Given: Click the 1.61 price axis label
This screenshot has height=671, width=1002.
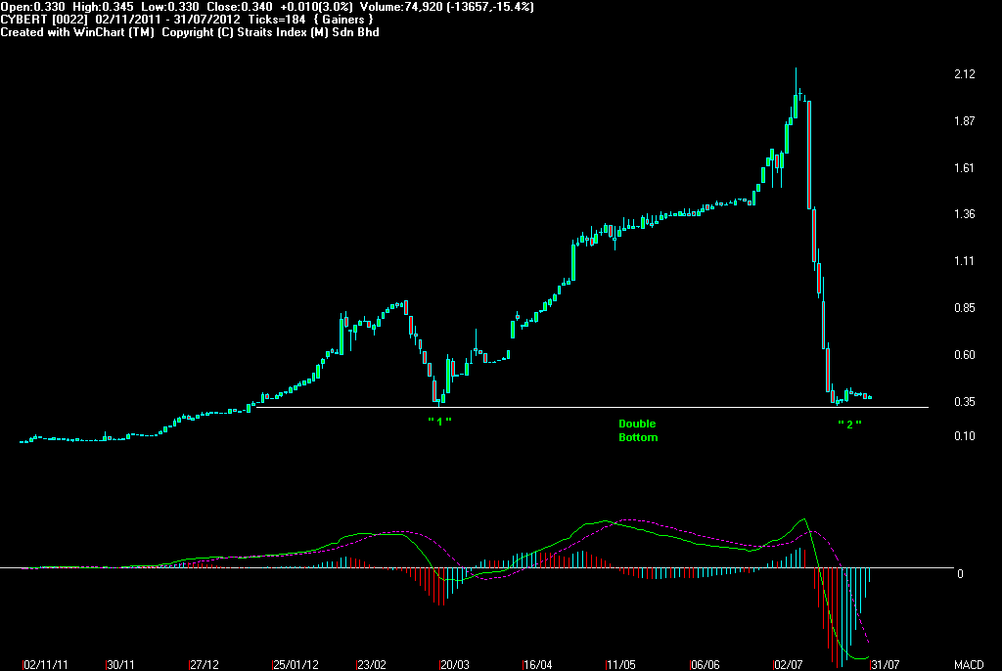Looking at the screenshot, I should click(964, 168).
